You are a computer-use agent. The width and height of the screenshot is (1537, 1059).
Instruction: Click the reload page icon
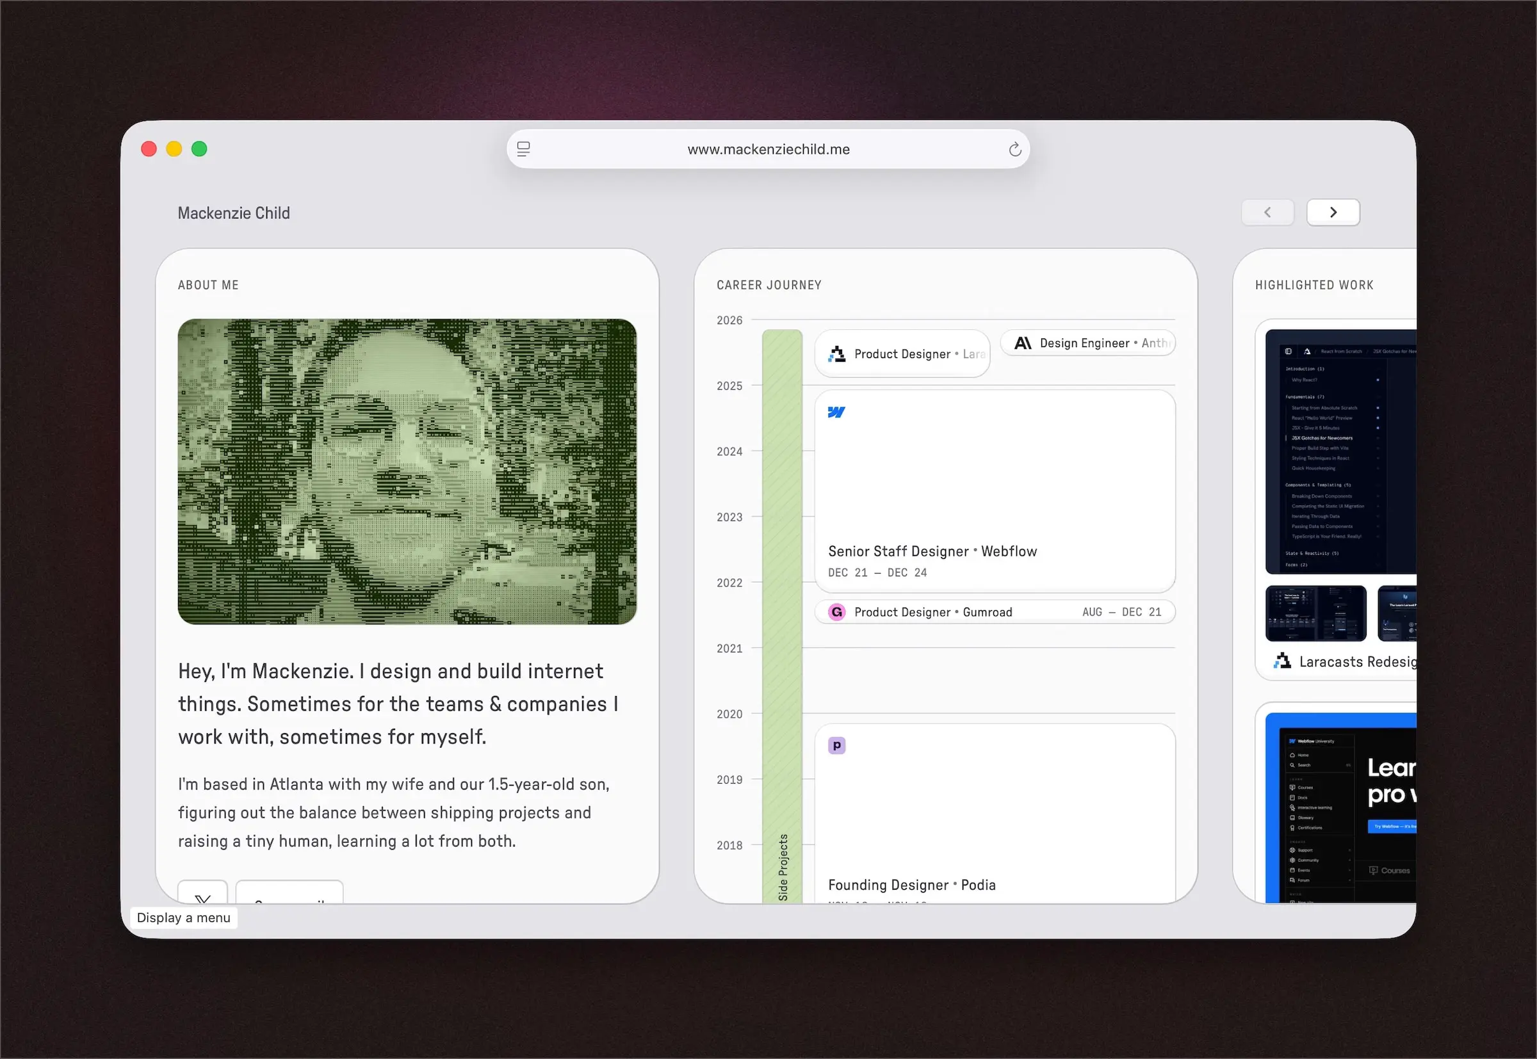(x=1014, y=149)
